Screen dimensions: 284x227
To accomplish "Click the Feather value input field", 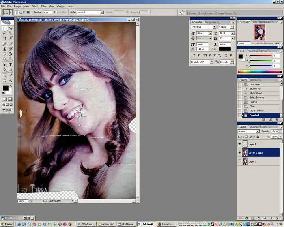I will (x=48, y=13).
